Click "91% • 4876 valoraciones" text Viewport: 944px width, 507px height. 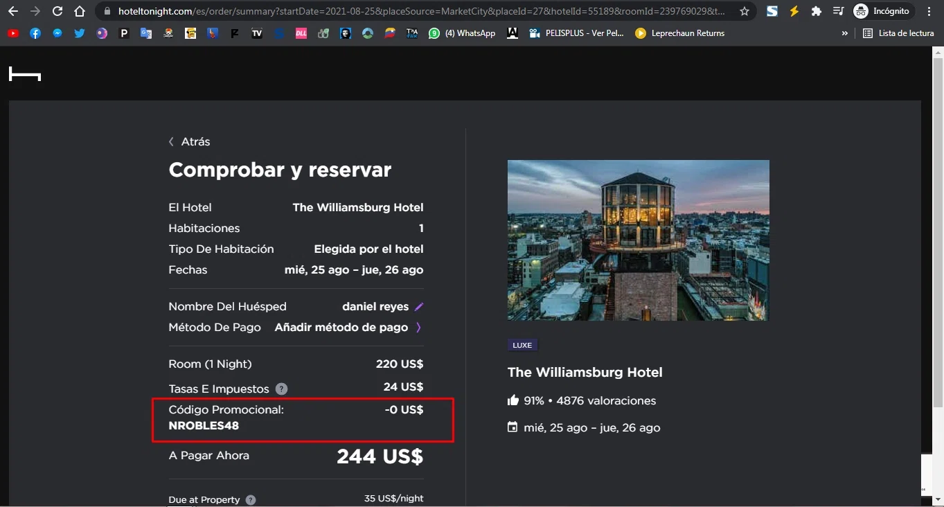[590, 400]
